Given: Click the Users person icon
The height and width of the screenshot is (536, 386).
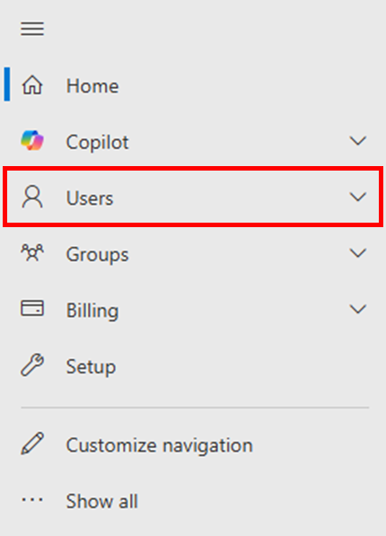Looking at the screenshot, I should pos(32,197).
